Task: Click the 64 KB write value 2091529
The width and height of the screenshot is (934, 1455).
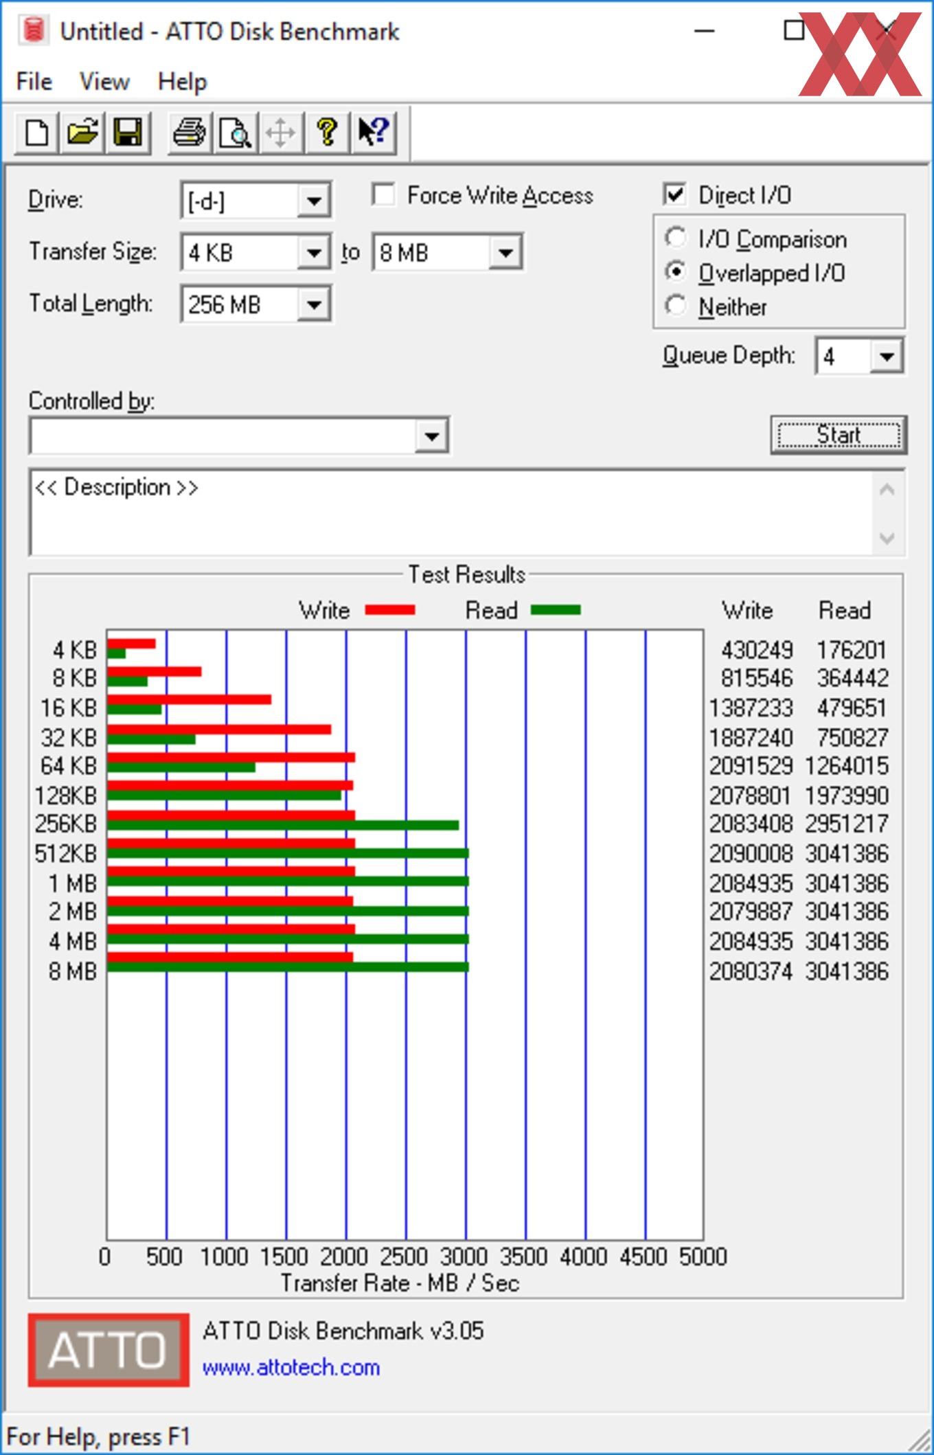Action: [x=751, y=766]
